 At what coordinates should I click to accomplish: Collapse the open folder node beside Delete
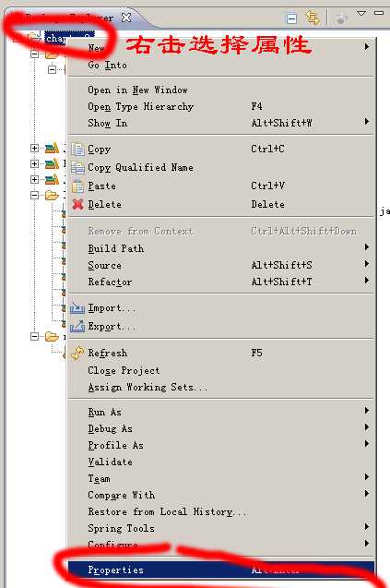[x=34, y=195]
